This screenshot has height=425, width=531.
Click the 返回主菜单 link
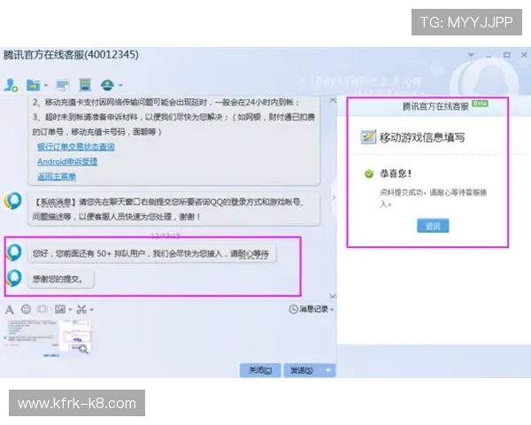click(x=57, y=176)
